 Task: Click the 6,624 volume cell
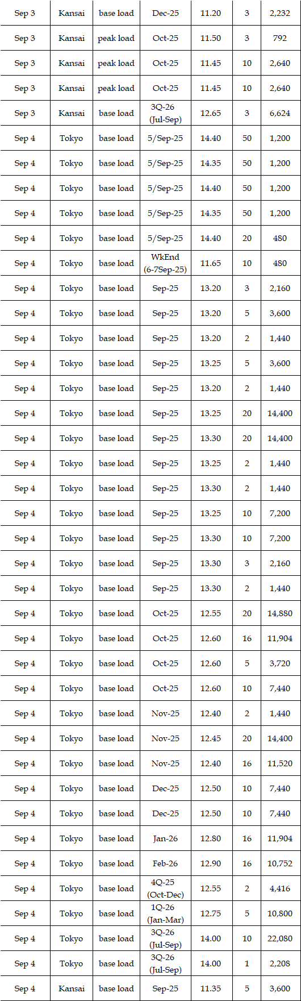click(281, 113)
